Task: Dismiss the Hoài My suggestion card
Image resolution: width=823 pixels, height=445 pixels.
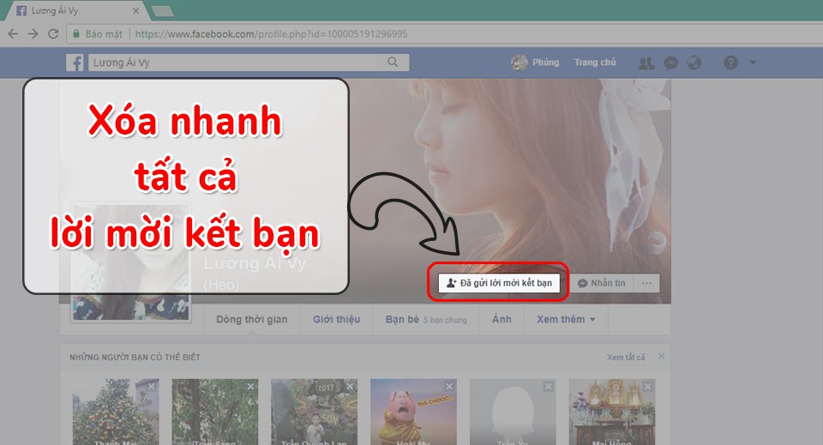Action: 448,386
